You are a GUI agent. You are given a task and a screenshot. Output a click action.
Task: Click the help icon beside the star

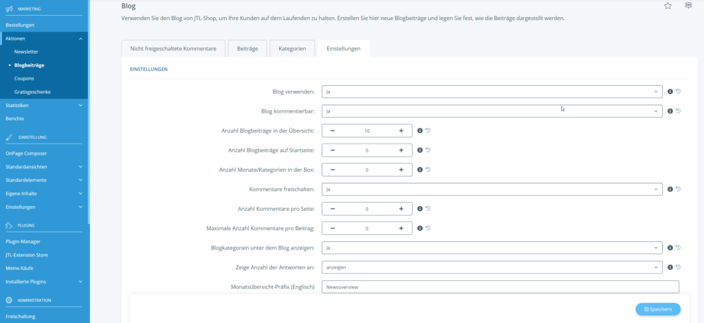(688, 5)
